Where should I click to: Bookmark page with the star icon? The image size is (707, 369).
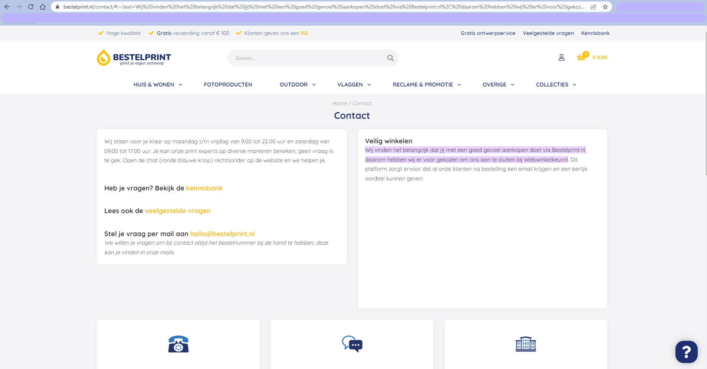605,7
